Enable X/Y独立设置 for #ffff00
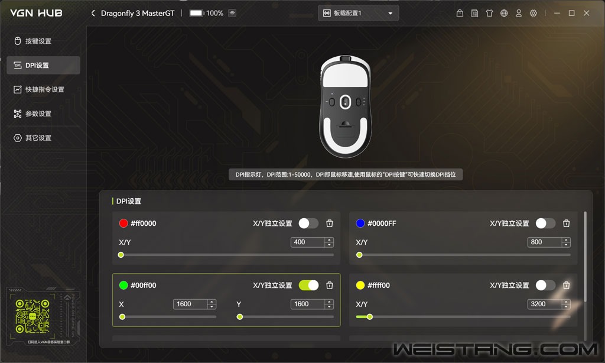This screenshot has height=363, width=605. 545,285
